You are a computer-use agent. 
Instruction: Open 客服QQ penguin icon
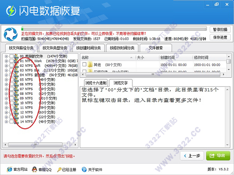[x=34, y=169]
